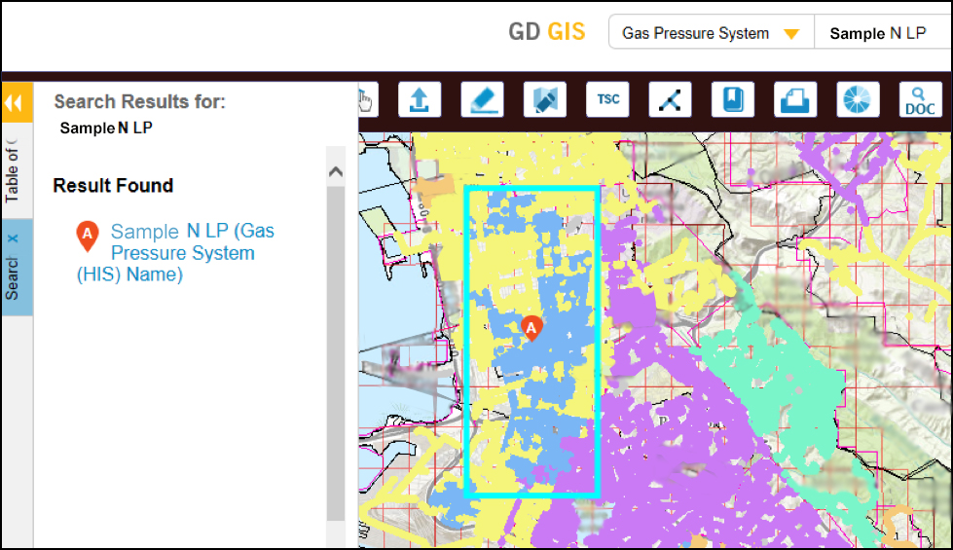Click the GD GIS logo
Viewport: 953px width, 550px height.
click(x=547, y=32)
